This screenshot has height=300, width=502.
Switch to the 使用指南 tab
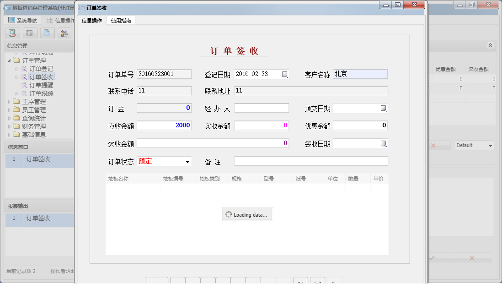coord(122,20)
